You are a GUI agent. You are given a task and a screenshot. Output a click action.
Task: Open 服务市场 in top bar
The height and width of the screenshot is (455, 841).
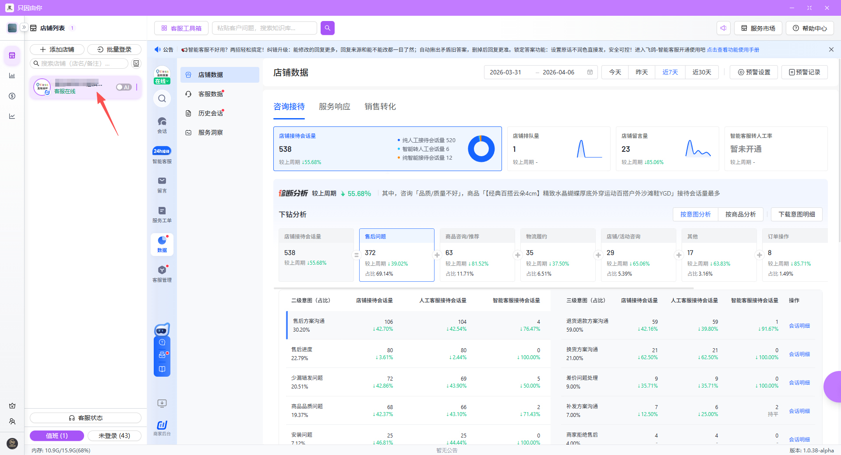pos(758,28)
